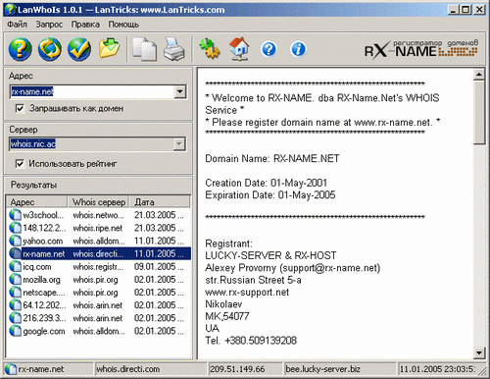490x379 pixels.
Task: Open the Файл menu
Action: click(17, 25)
